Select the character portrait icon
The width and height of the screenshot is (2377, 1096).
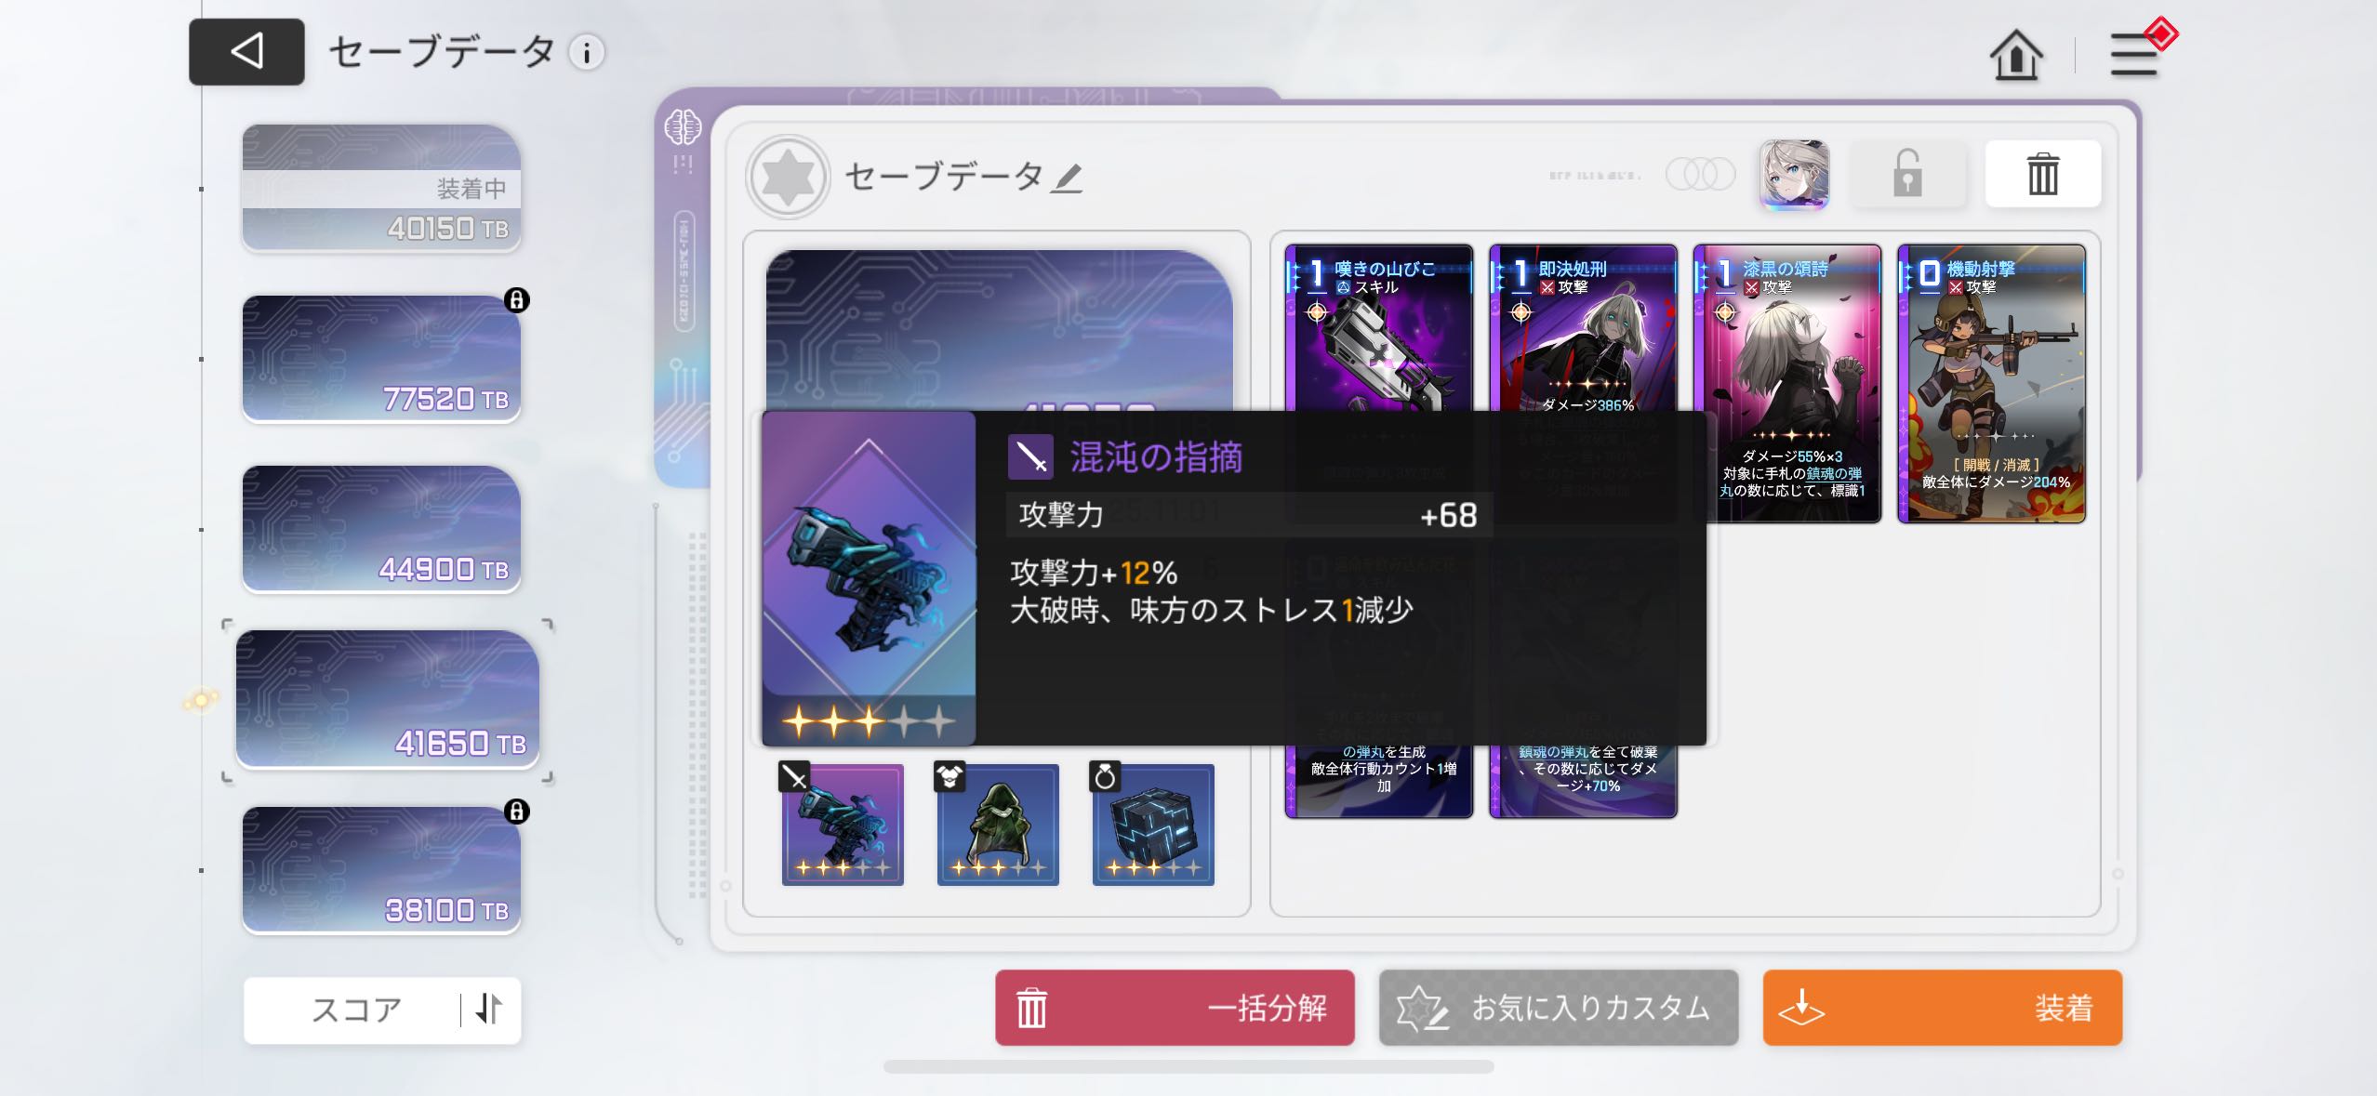pos(1794,174)
